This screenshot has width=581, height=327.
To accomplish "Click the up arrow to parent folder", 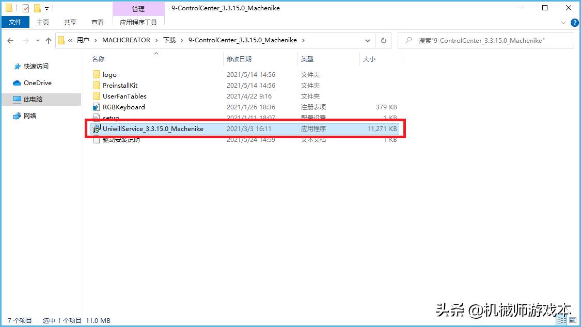I will pyautogui.click(x=48, y=40).
